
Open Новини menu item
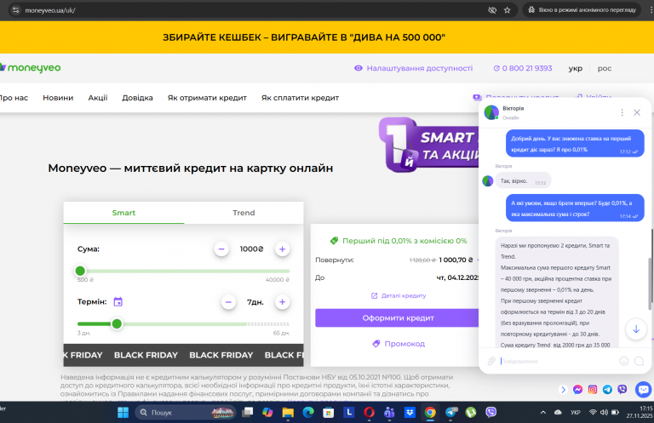58,98
